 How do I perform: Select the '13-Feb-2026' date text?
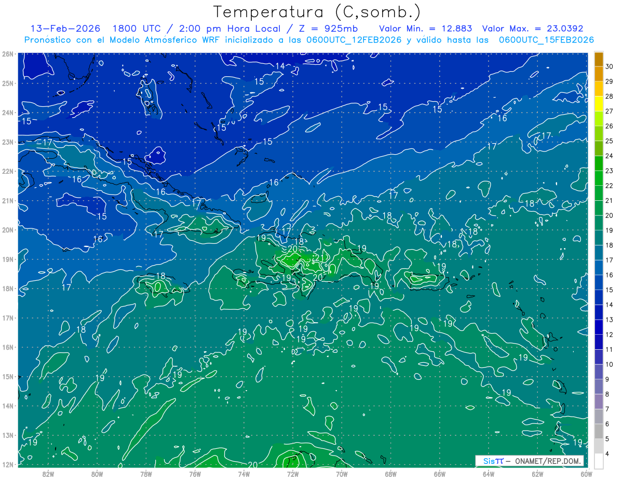coord(65,29)
